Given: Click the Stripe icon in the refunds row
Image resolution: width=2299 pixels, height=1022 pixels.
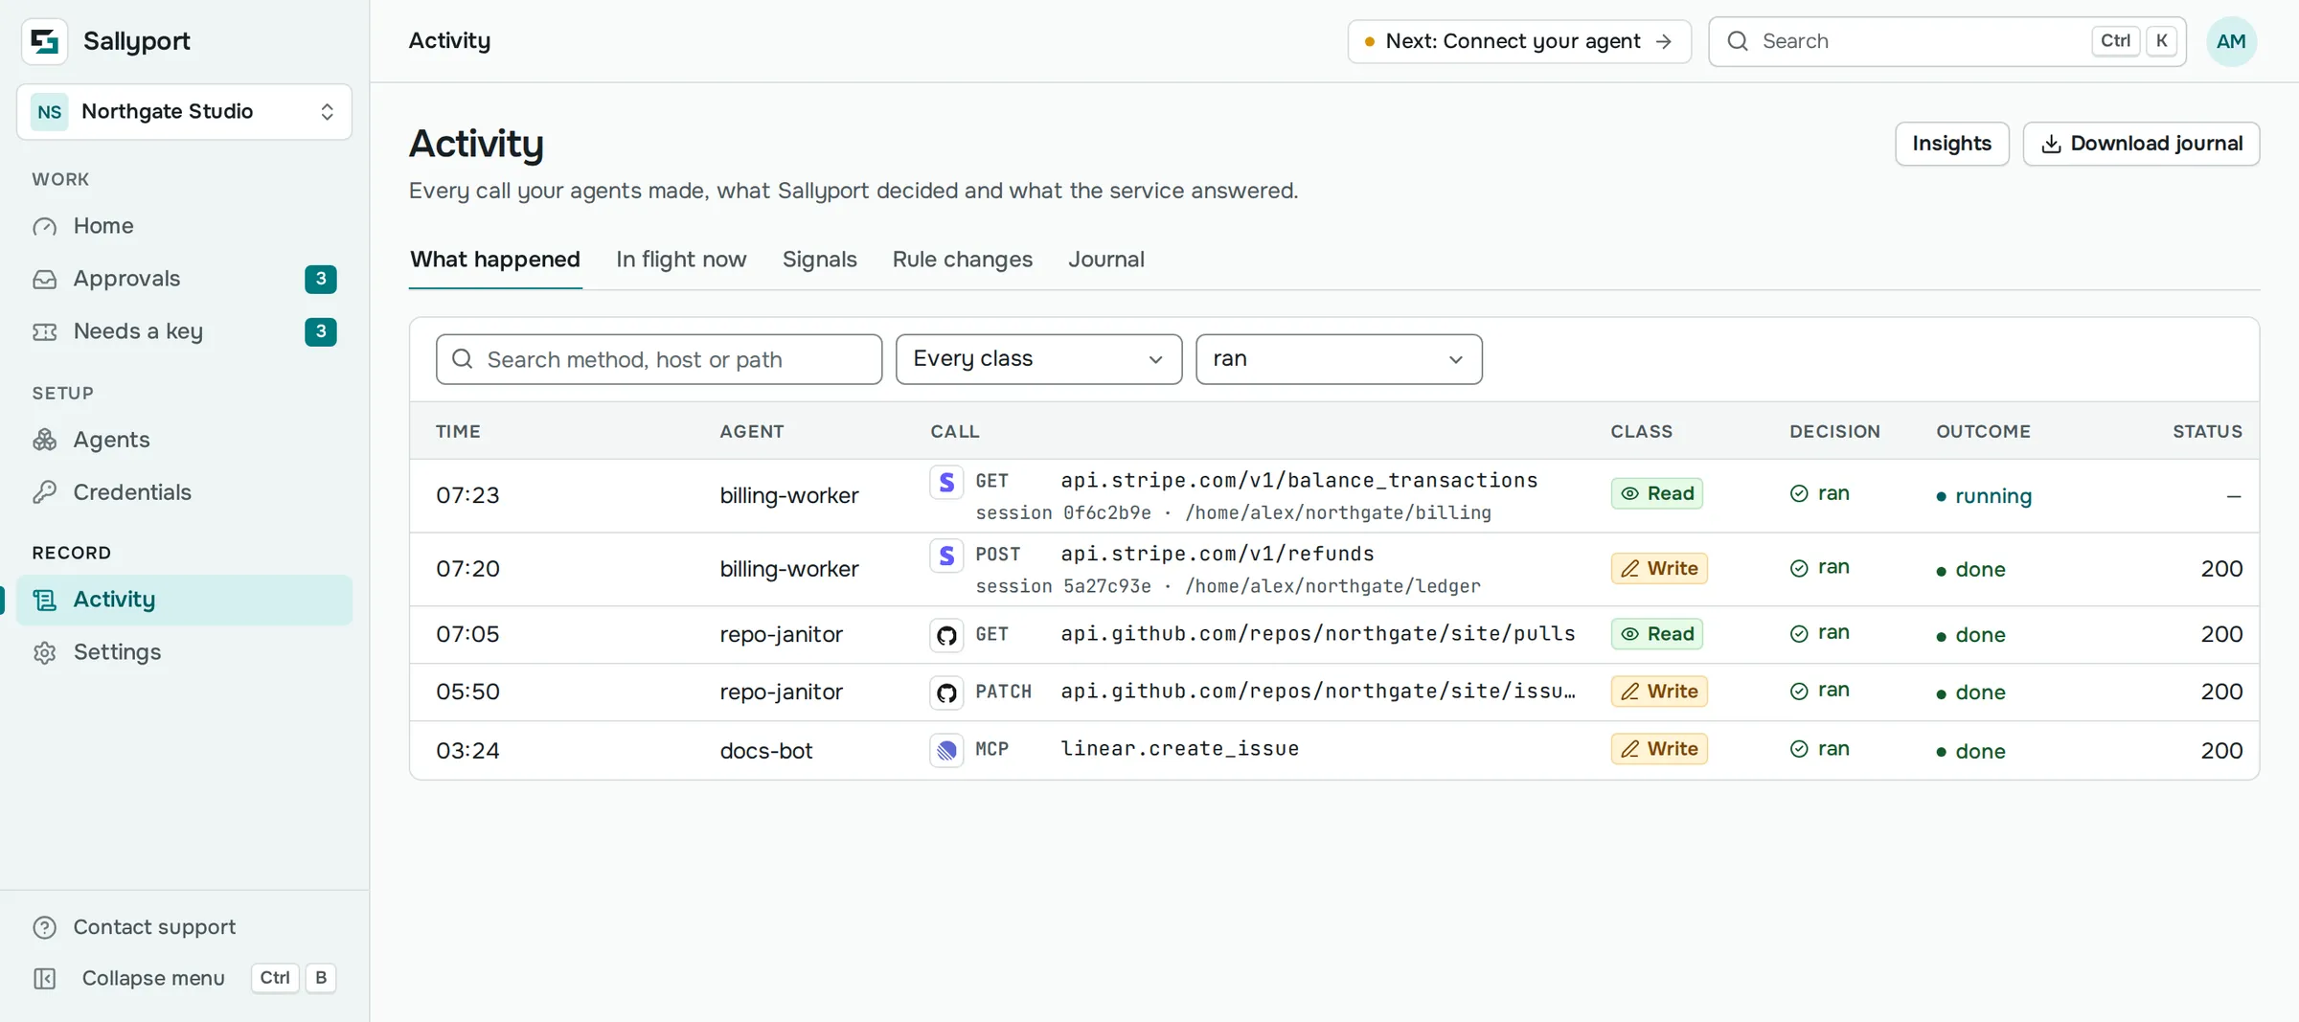Looking at the screenshot, I should coord(946,556).
